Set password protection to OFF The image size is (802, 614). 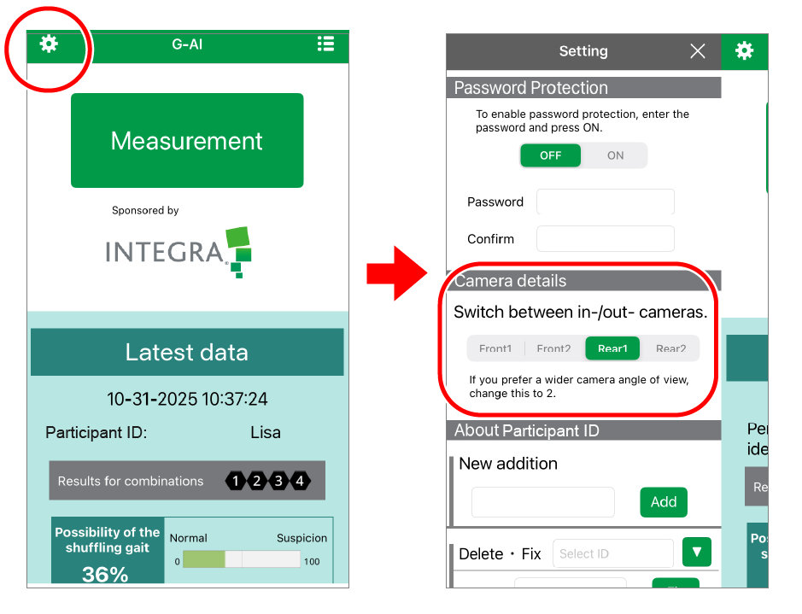pyautogui.click(x=551, y=155)
